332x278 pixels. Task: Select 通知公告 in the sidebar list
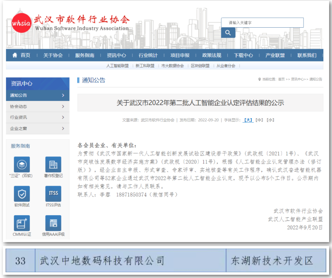tap(38, 95)
